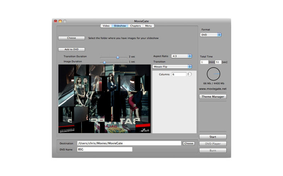
Task: Click the Add to DVD button
Action: click(71, 49)
